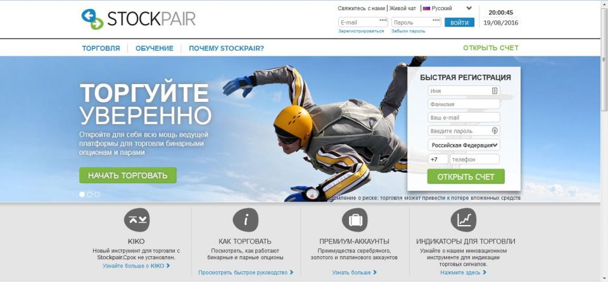Click contact icon inside the Имя field
Screen dimensions: 608x282
coord(495,90)
